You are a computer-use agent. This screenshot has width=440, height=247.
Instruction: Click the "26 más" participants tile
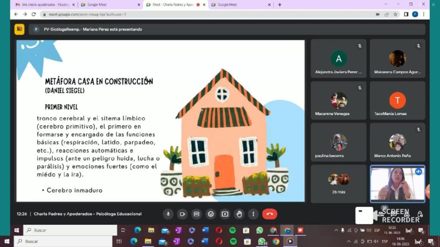pos(339,184)
